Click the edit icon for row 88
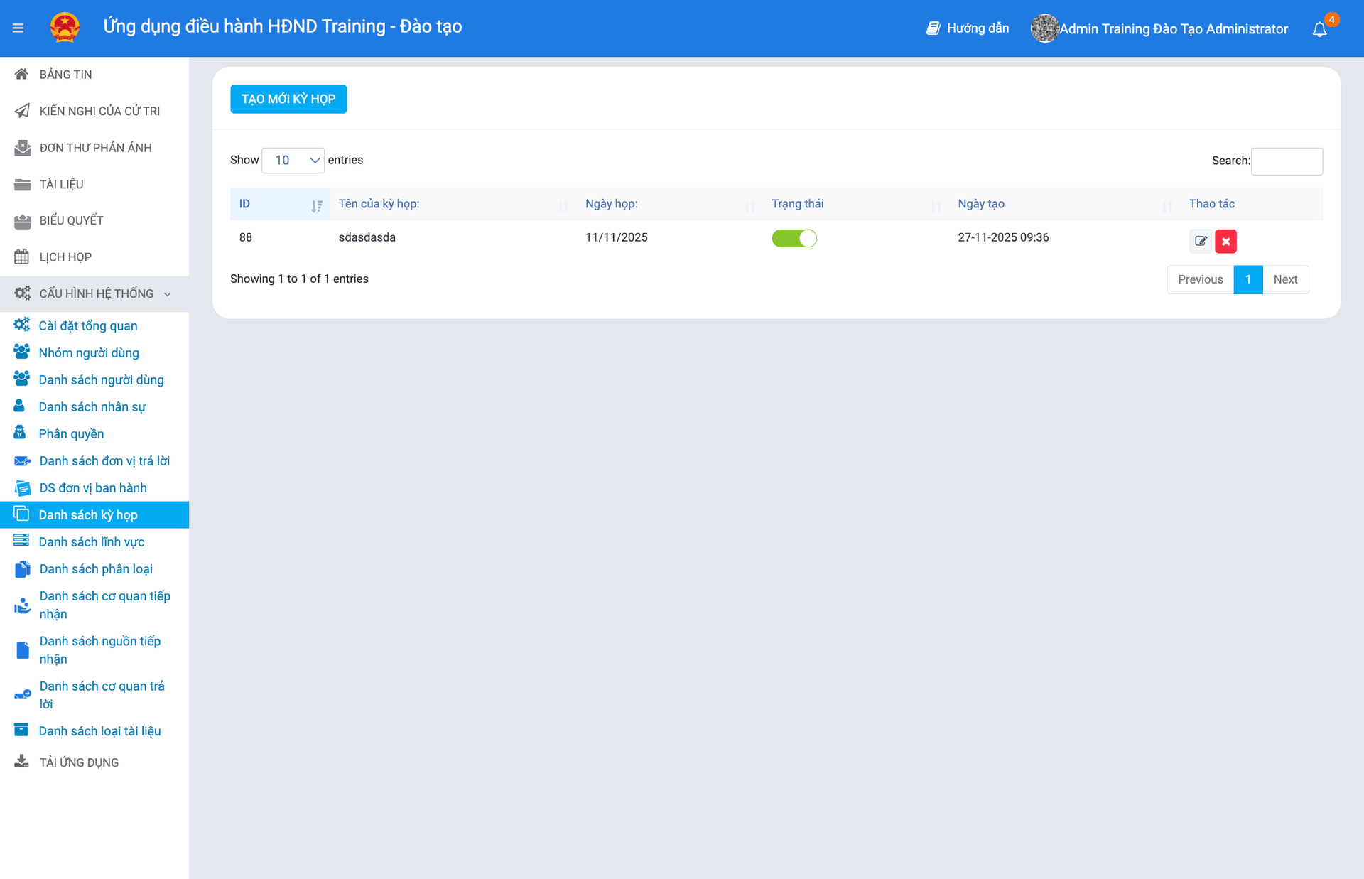 (x=1201, y=242)
